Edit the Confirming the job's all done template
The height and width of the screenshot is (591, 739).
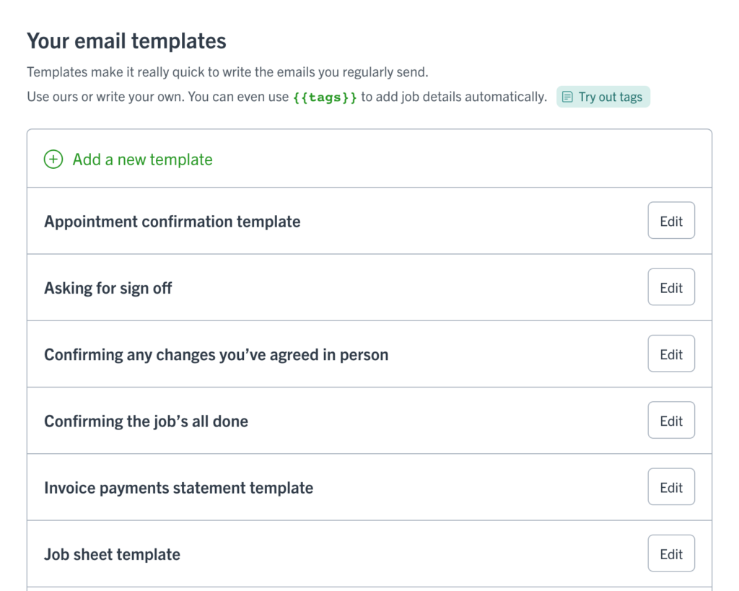pos(671,420)
